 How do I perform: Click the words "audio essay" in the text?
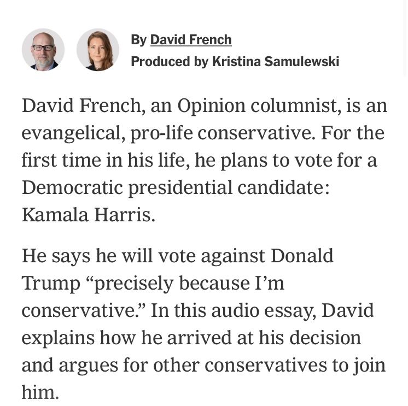tap(264, 311)
